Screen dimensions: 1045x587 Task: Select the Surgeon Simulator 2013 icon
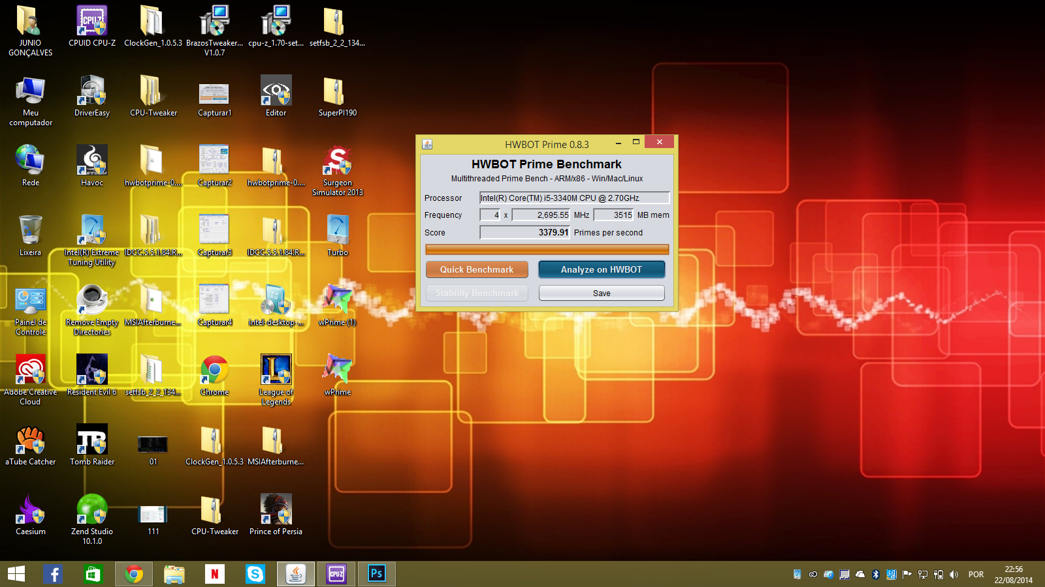click(337, 170)
